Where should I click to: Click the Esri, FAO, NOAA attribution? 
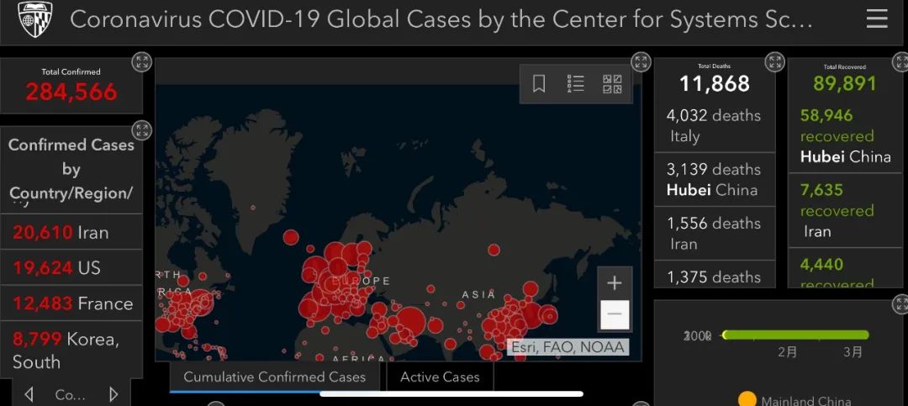pyautogui.click(x=567, y=347)
